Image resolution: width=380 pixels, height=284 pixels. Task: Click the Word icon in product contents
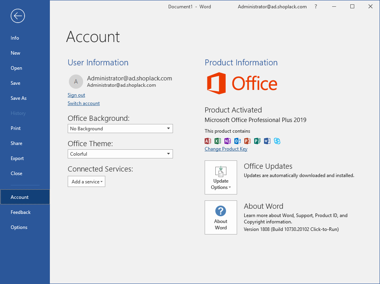click(x=267, y=141)
